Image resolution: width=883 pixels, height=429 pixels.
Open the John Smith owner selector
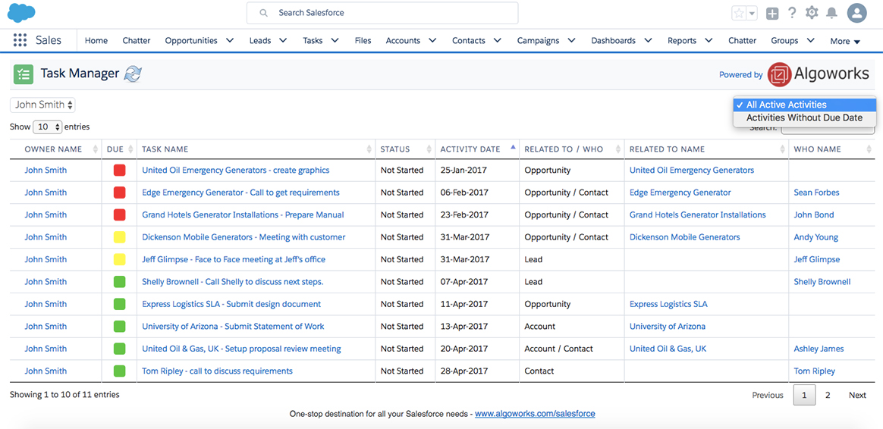[x=42, y=105]
